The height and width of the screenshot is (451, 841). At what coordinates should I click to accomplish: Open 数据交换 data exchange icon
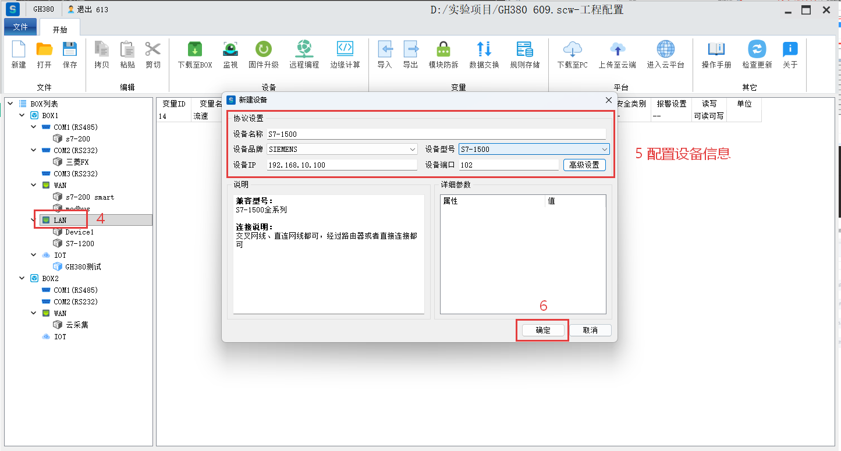coord(484,50)
